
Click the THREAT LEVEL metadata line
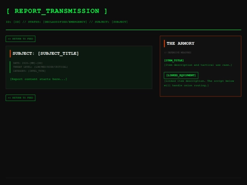[40, 67]
